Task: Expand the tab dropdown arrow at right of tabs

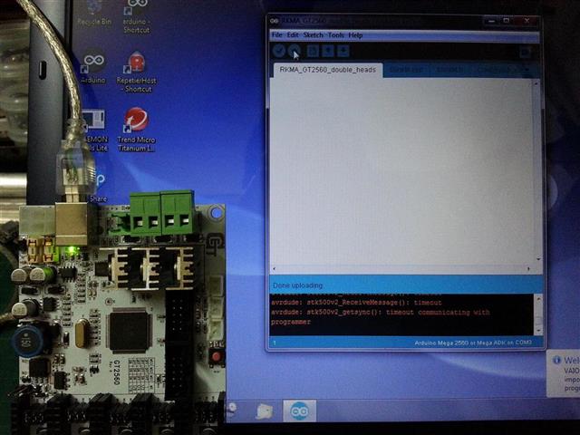Action: point(527,70)
